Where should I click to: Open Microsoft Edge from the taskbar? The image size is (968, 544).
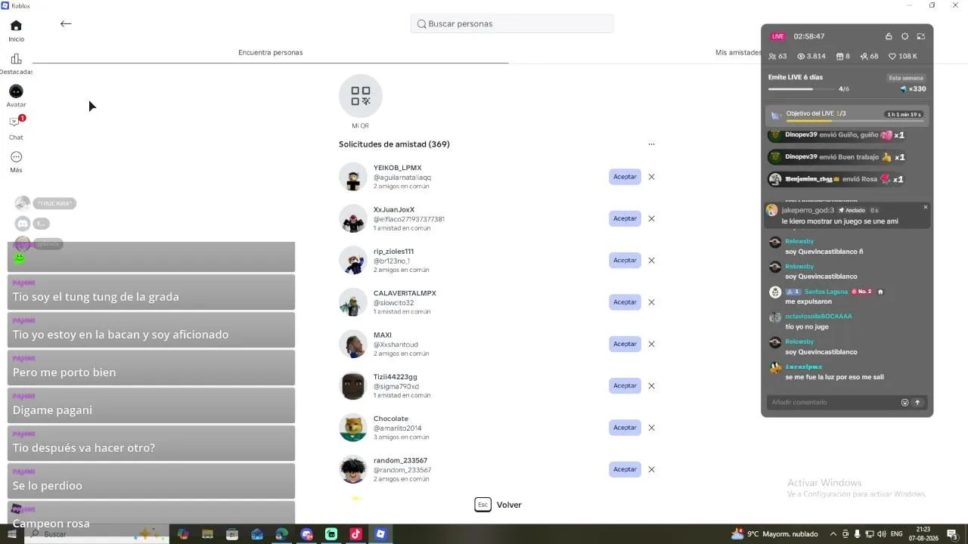(x=281, y=534)
